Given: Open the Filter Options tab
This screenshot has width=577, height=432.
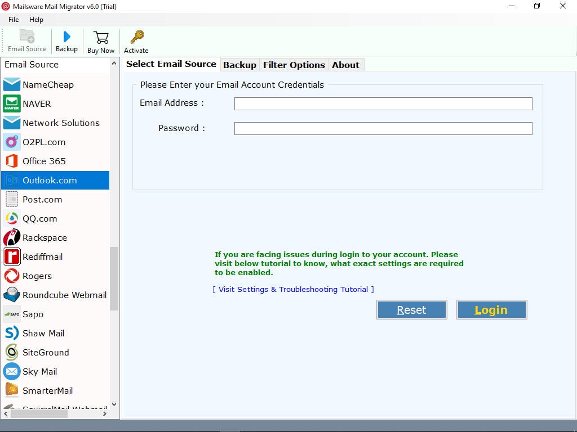Looking at the screenshot, I should (x=294, y=65).
